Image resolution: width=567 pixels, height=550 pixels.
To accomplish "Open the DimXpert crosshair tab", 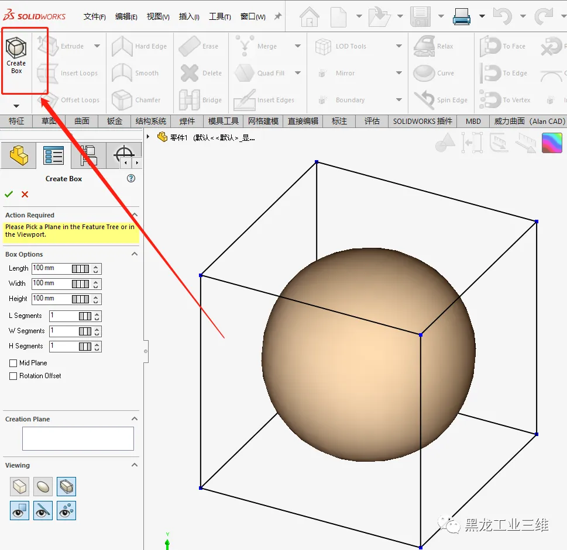I will [x=123, y=155].
